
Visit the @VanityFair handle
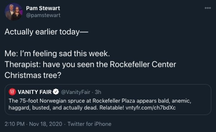76,92
